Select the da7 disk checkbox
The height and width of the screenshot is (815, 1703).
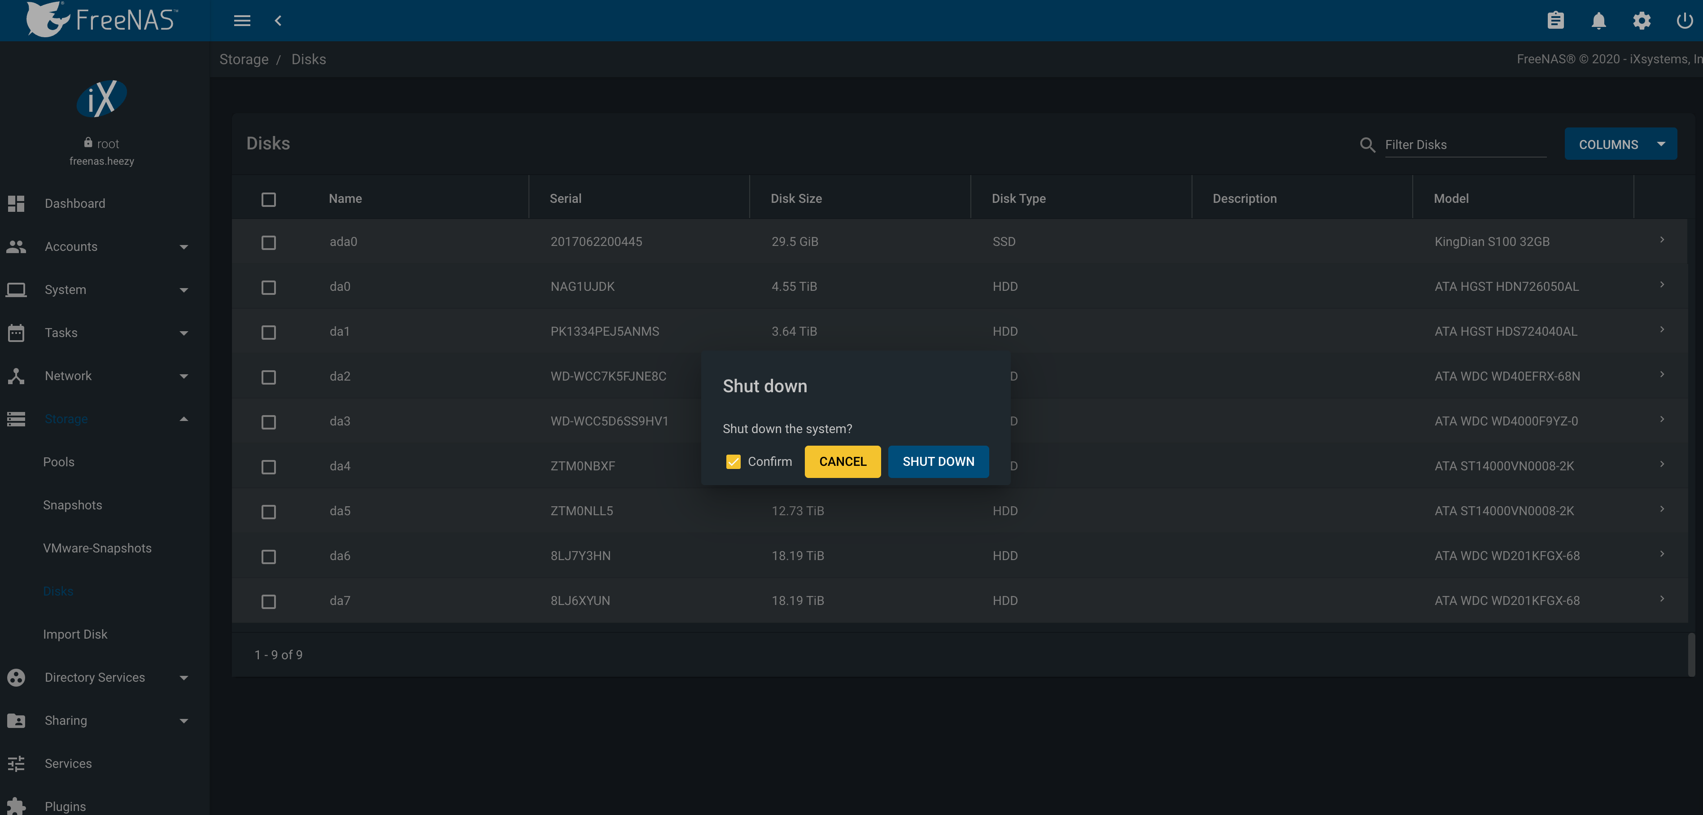click(x=268, y=601)
